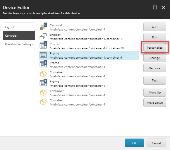Maximize the Device Editor dialog

(x=155, y=8)
